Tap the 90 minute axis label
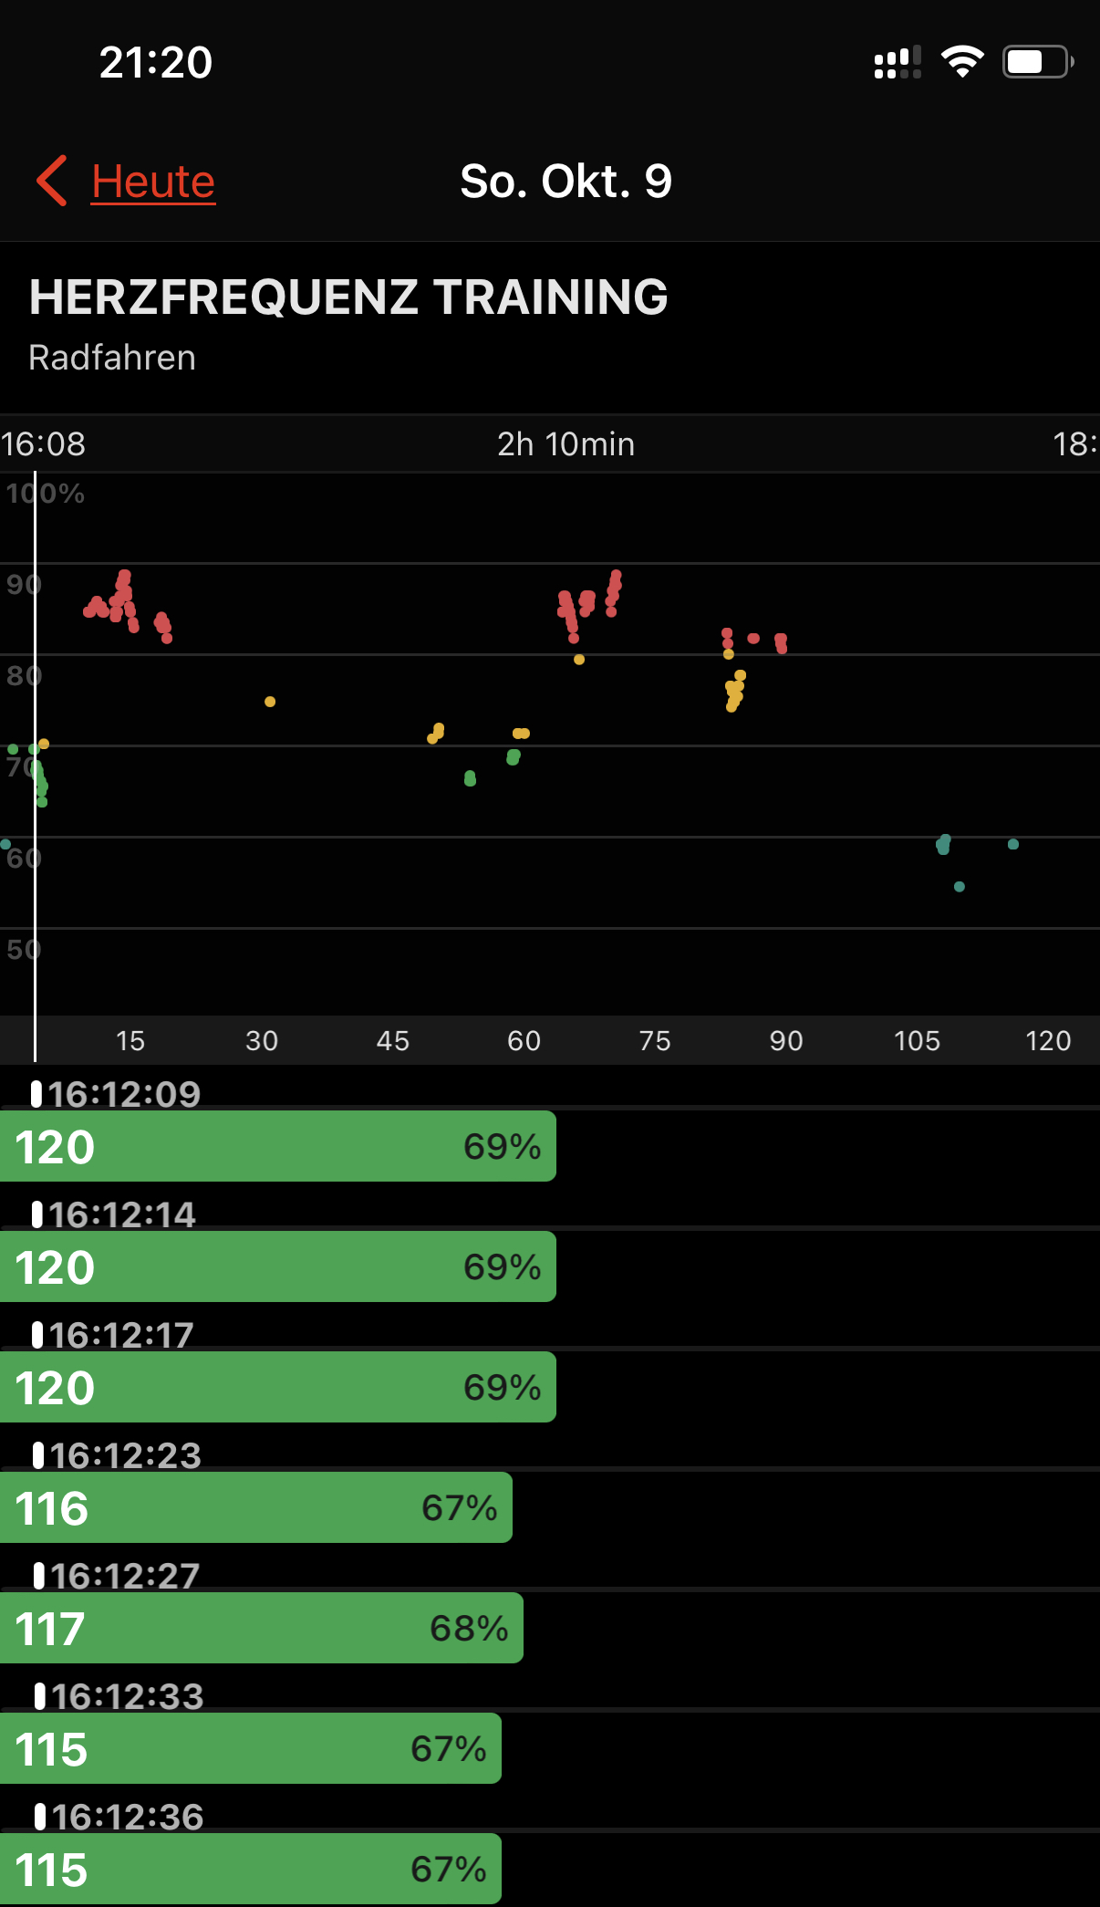 pyautogui.click(x=786, y=1041)
